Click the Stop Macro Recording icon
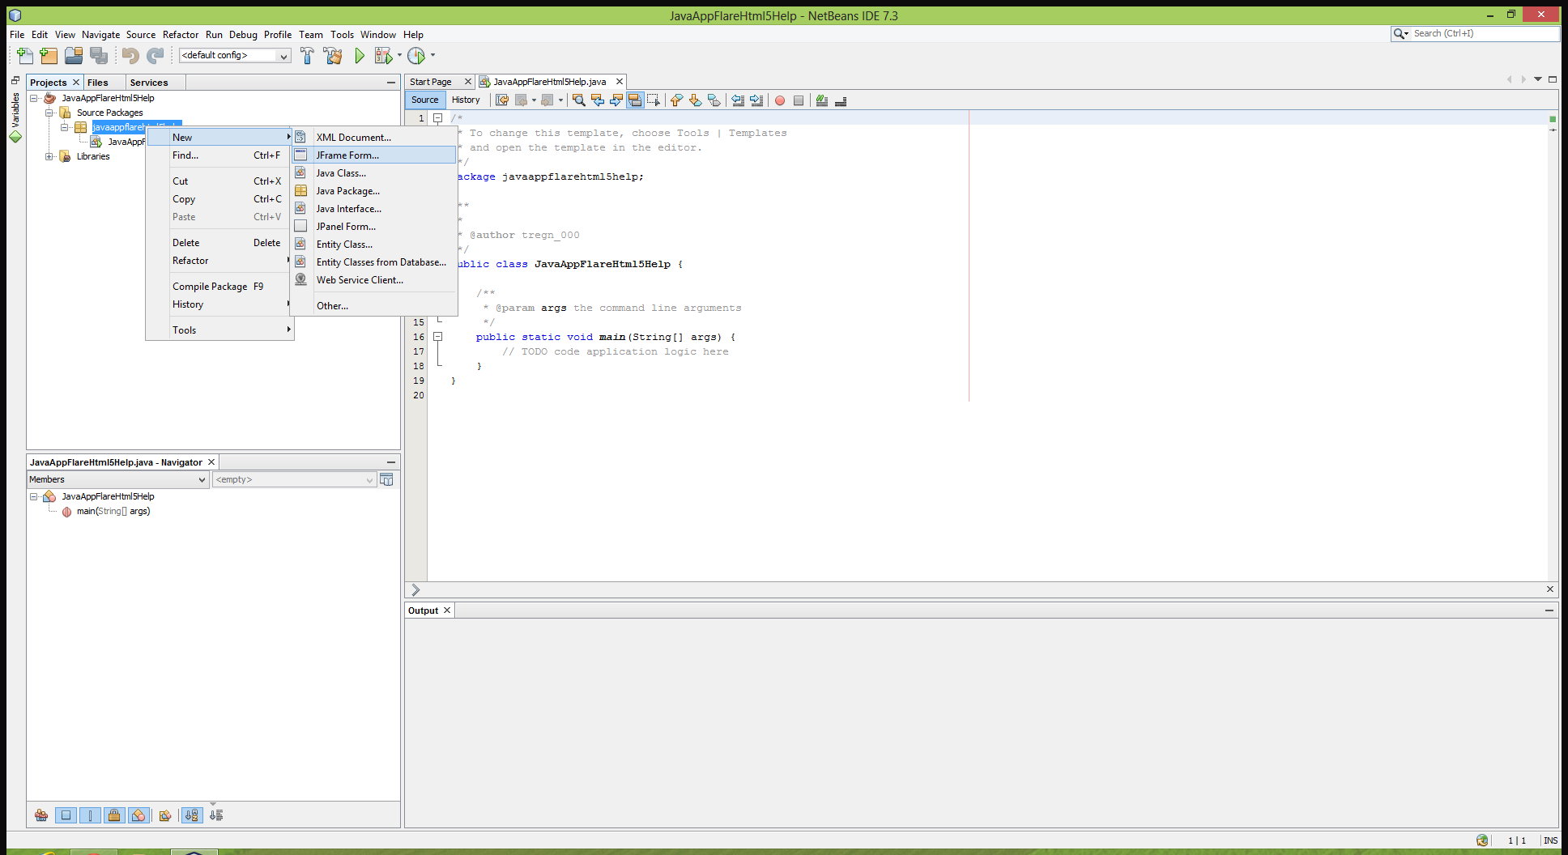The image size is (1568, 855). pyautogui.click(x=799, y=100)
